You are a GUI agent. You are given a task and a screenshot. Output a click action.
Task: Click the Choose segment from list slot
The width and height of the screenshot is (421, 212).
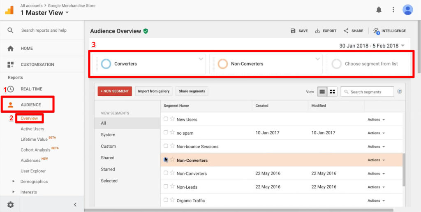[368, 64]
